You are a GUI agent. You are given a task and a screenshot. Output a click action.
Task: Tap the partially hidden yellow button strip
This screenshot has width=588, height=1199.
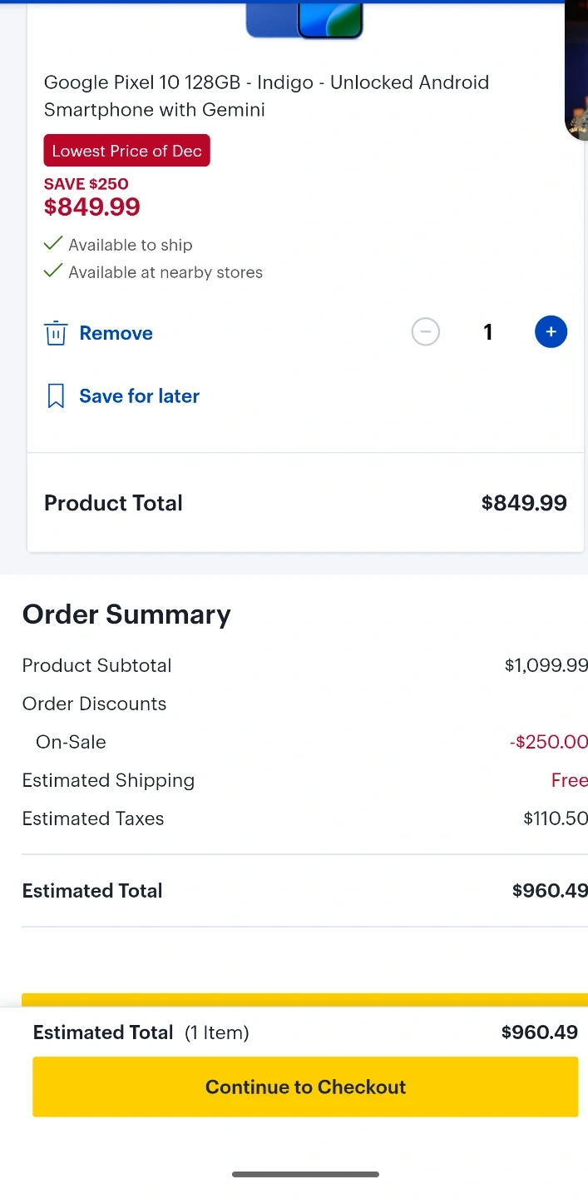[304, 1000]
